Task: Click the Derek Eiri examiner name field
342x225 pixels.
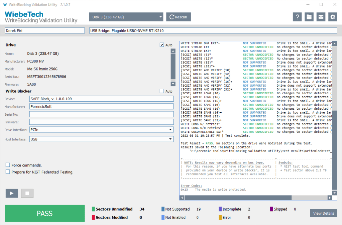Action: [x=45, y=30]
